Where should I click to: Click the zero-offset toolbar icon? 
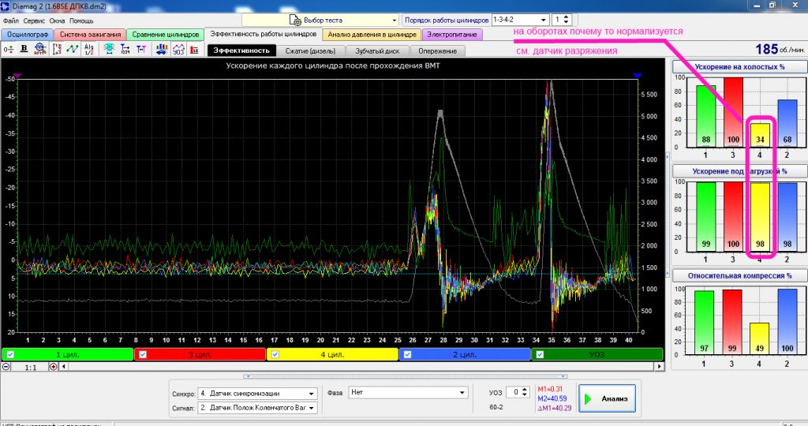click(x=8, y=50)
